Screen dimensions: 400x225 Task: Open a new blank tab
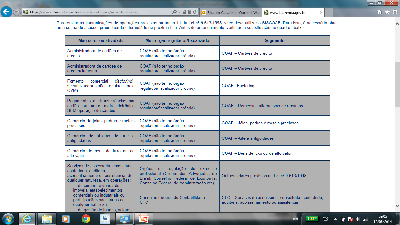point(329,13)
